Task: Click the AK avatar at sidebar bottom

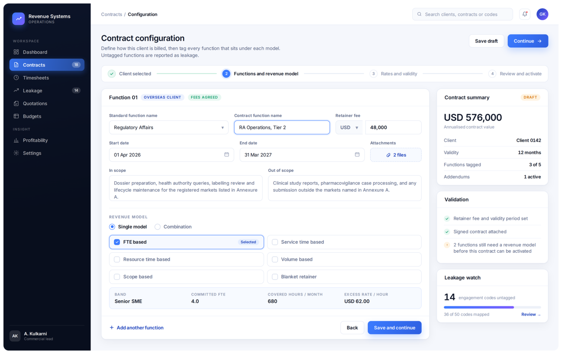Action: coord(15,336)
